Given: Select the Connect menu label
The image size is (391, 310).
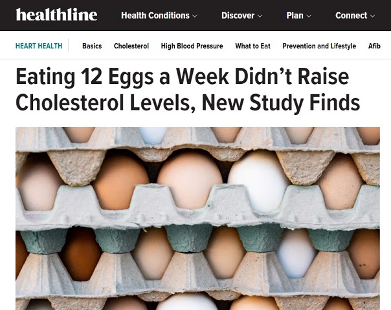Looking at the screenshot, I should click(x=351, y=15).
